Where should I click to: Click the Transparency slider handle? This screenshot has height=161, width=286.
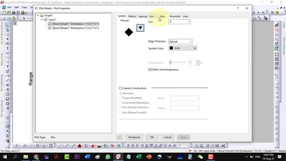point(170,63)
